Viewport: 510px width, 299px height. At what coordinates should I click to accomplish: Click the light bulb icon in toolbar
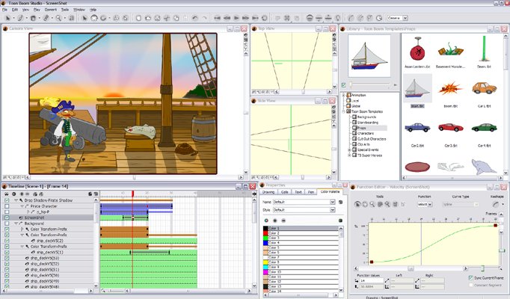(338, 18)
